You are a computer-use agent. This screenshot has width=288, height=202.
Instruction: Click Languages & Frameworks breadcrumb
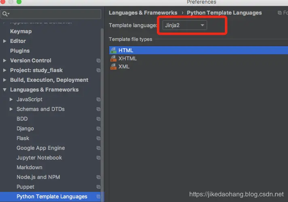(143, 13)
